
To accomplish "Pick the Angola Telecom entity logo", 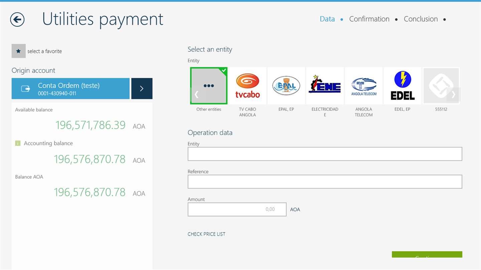I will 364,86.
